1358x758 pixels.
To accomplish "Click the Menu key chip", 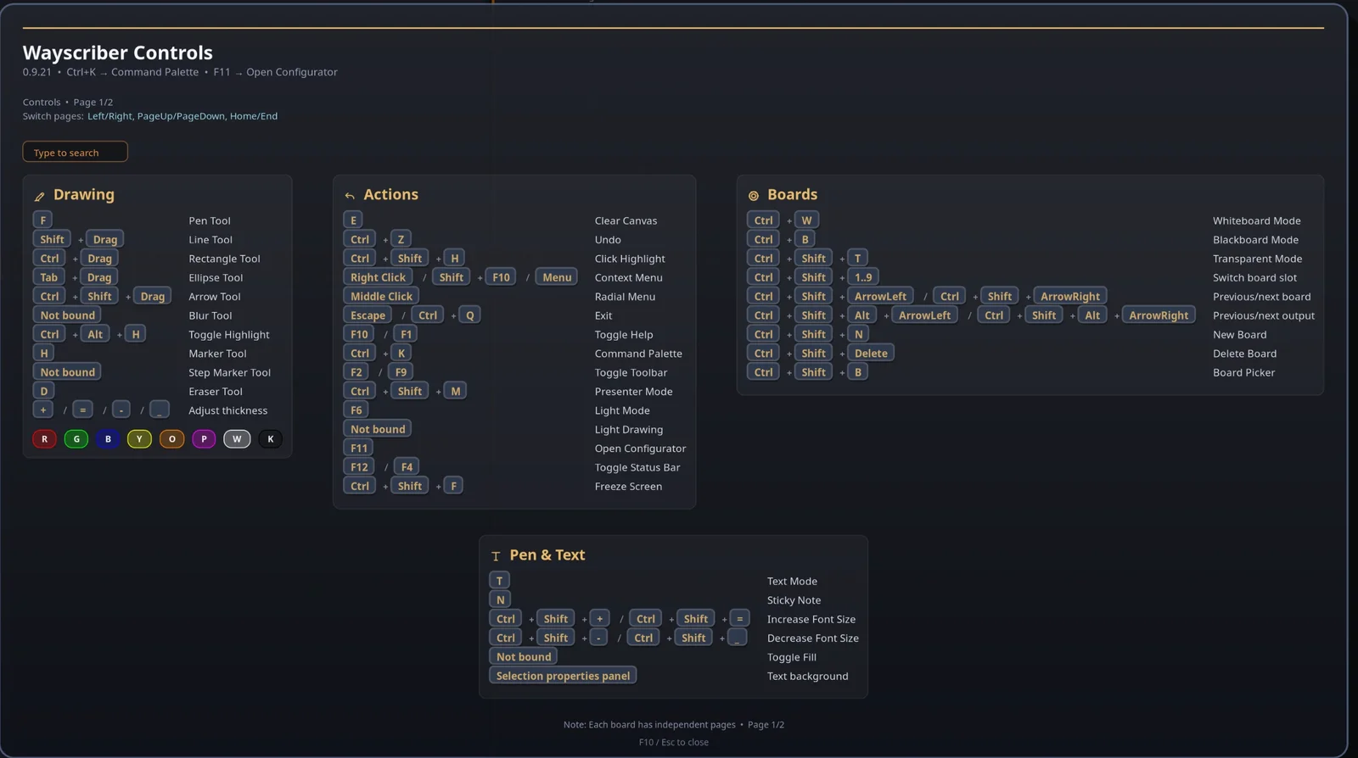I will click(557, 276).
